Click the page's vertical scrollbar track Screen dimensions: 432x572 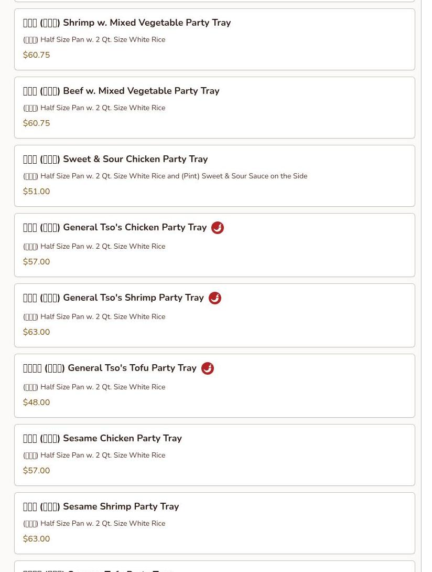(427, 286)
